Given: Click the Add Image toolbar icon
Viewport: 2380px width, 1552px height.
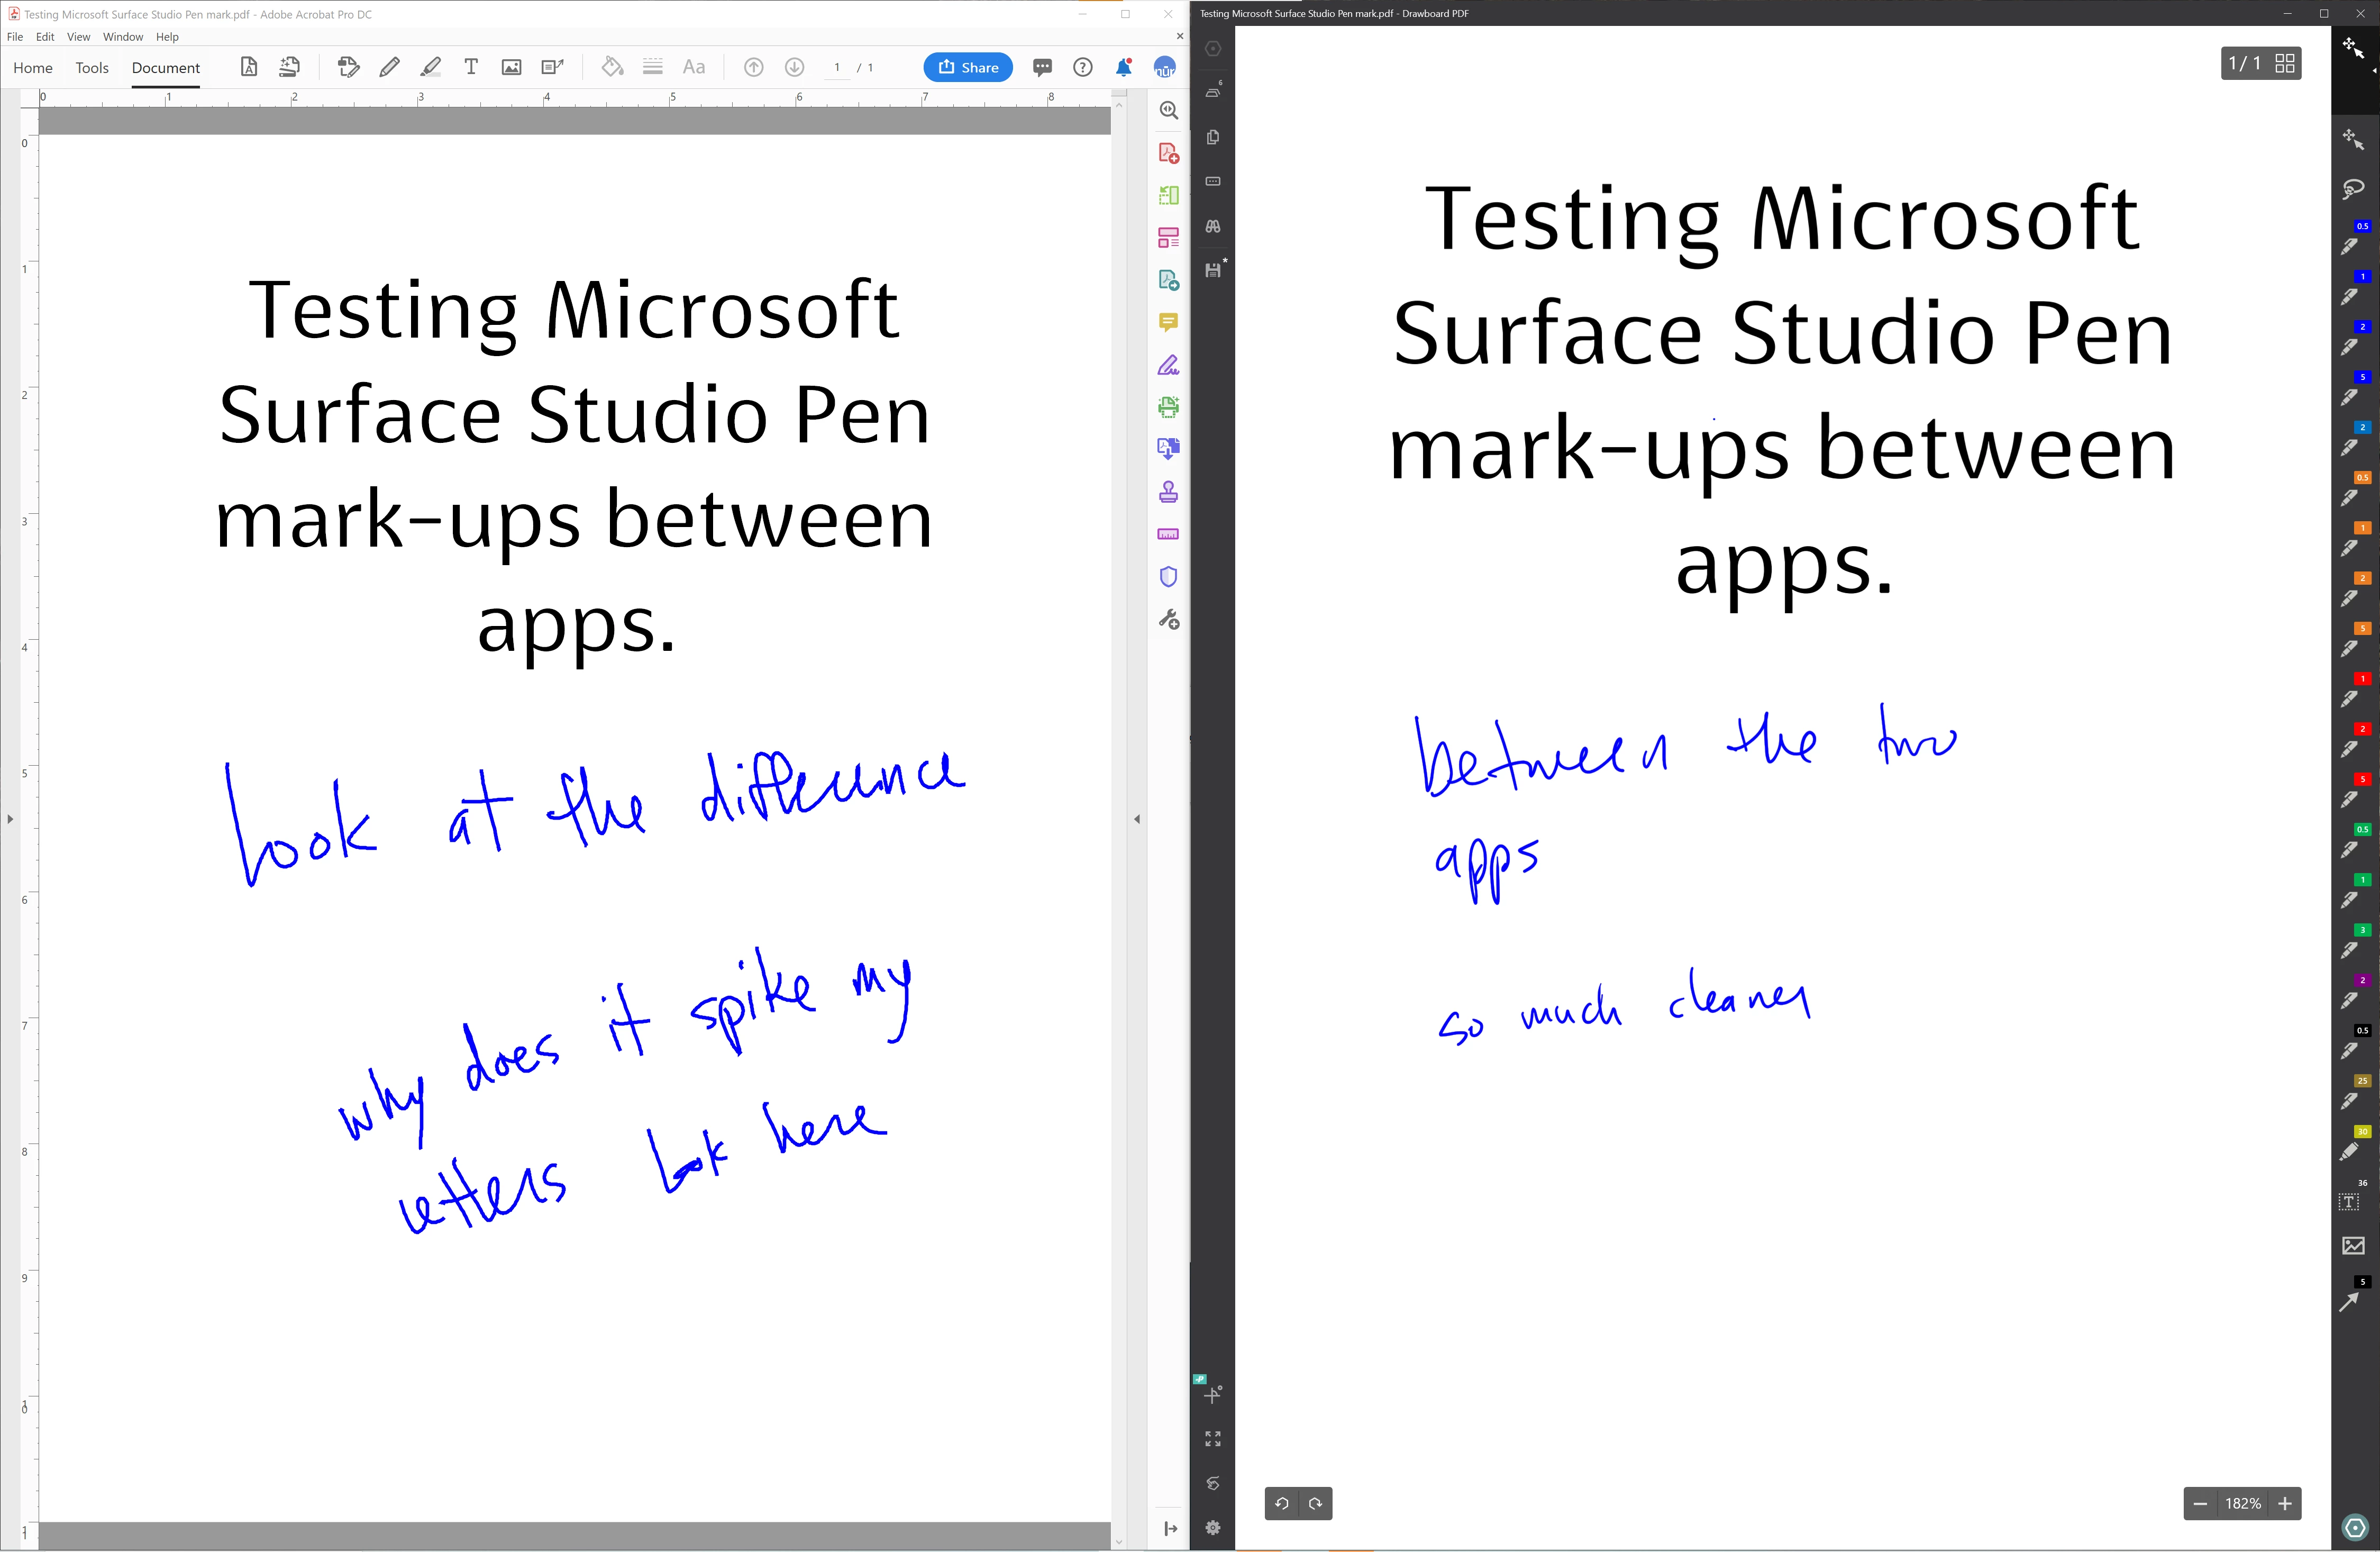Looking at the screenshot, I should pyautogui.click(x=511, y=67).
